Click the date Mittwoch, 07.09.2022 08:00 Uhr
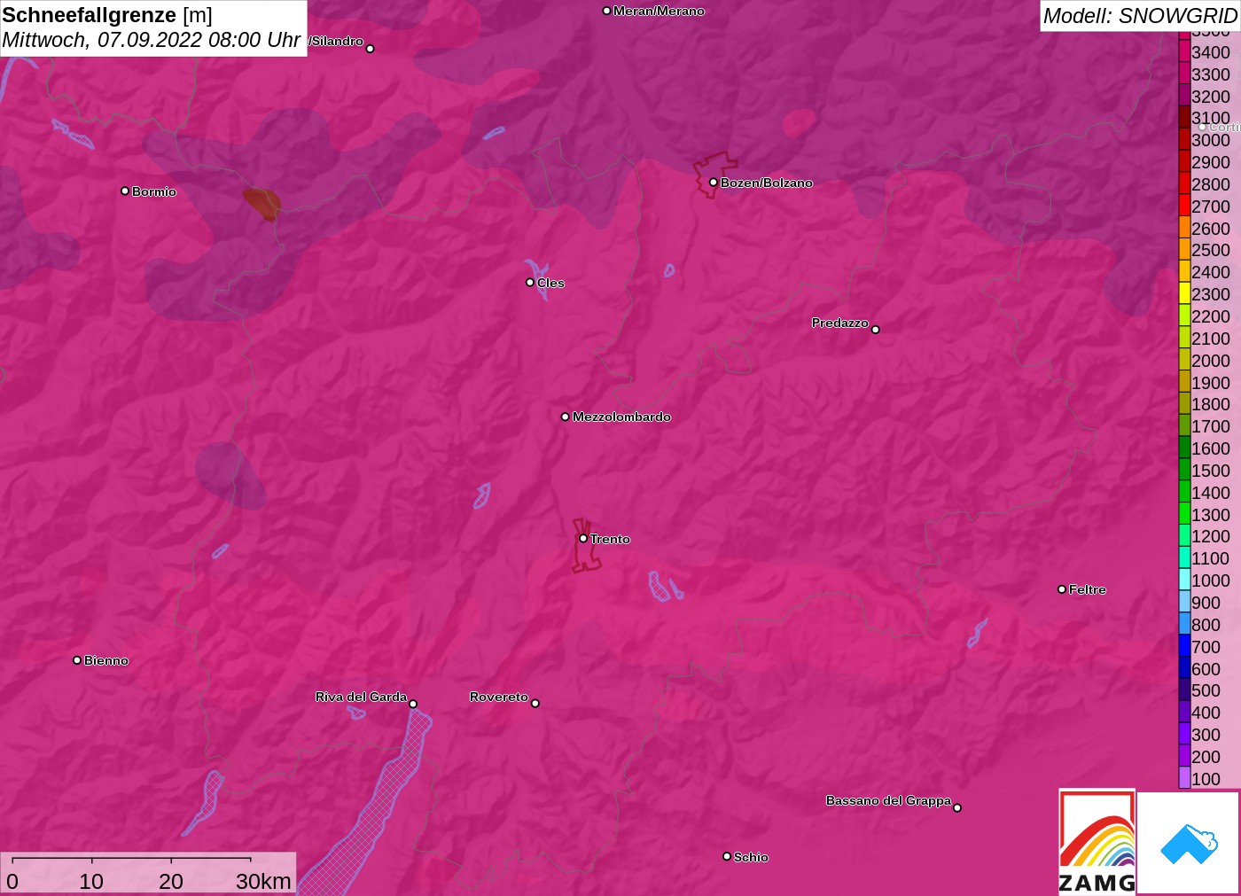1241x896 pixels. pyautogui.click(x=151, y=40)
